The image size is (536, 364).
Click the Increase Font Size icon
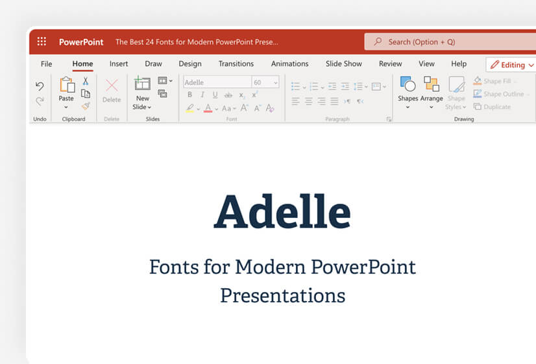click(244, 108)
